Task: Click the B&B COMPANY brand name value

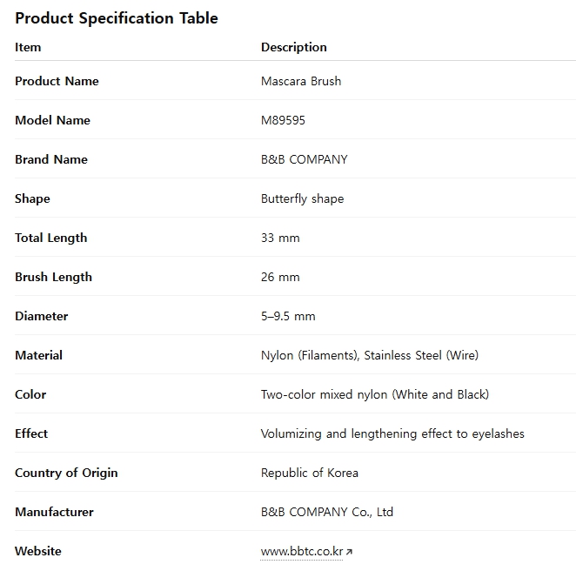Action: pyautogui.click(x=304, y=159)
